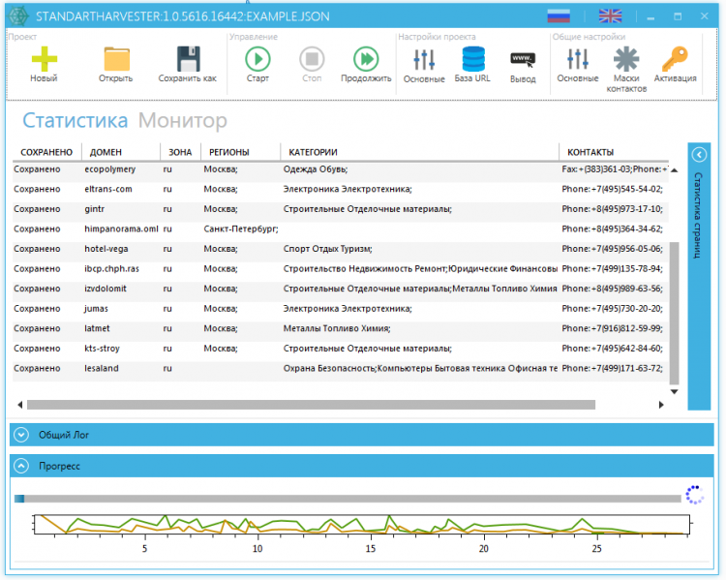Switch language to Russian flag
The width and height of the screenshot is (726, 580).
point(559,15)
